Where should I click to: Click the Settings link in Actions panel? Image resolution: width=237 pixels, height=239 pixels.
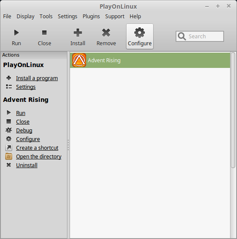[26, 87]
